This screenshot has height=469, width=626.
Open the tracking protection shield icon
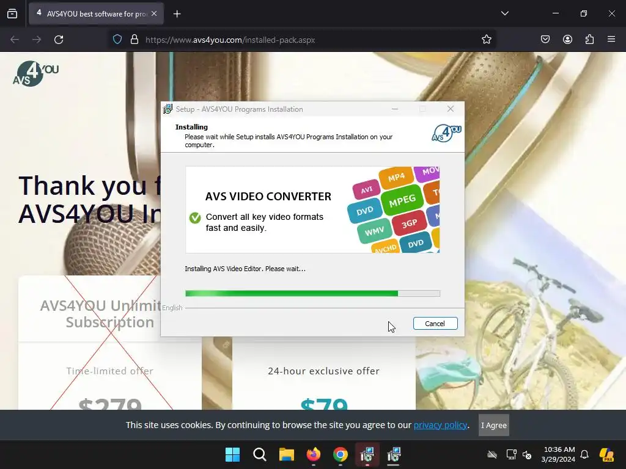point(117,40)
